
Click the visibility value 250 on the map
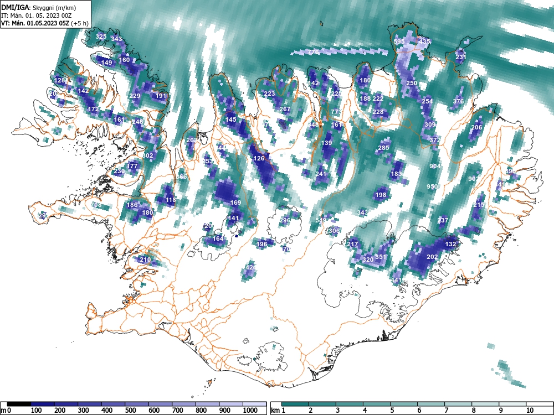412,83
